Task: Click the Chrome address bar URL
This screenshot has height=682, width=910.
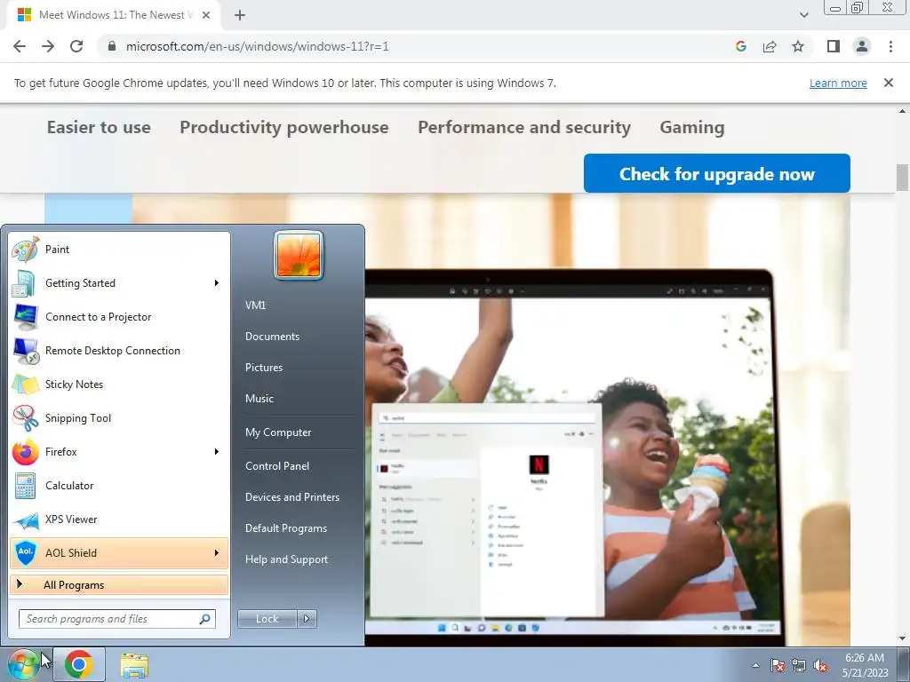Action: pos(257,46)
